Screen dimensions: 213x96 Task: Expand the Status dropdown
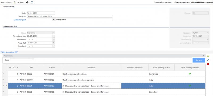click(54, 33)
